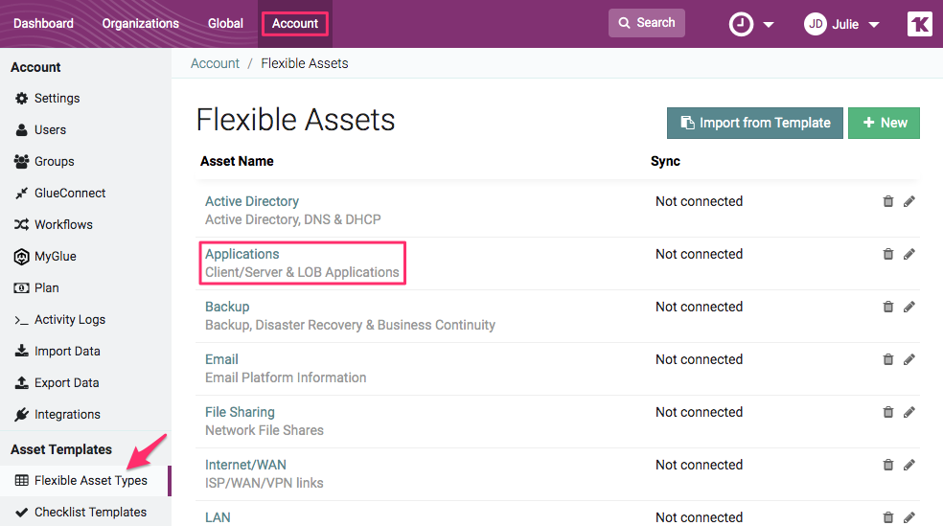
Task: Delete the Backup asset type
Action: [887, 307]
